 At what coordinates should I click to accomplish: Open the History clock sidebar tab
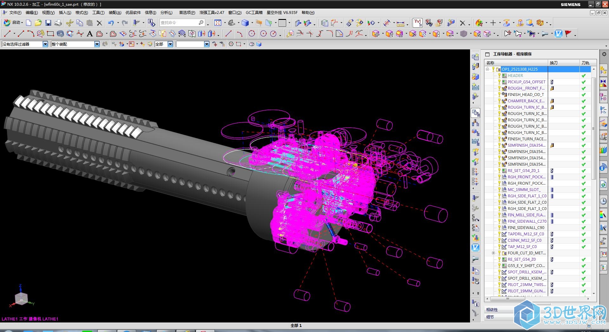(603, 201)
